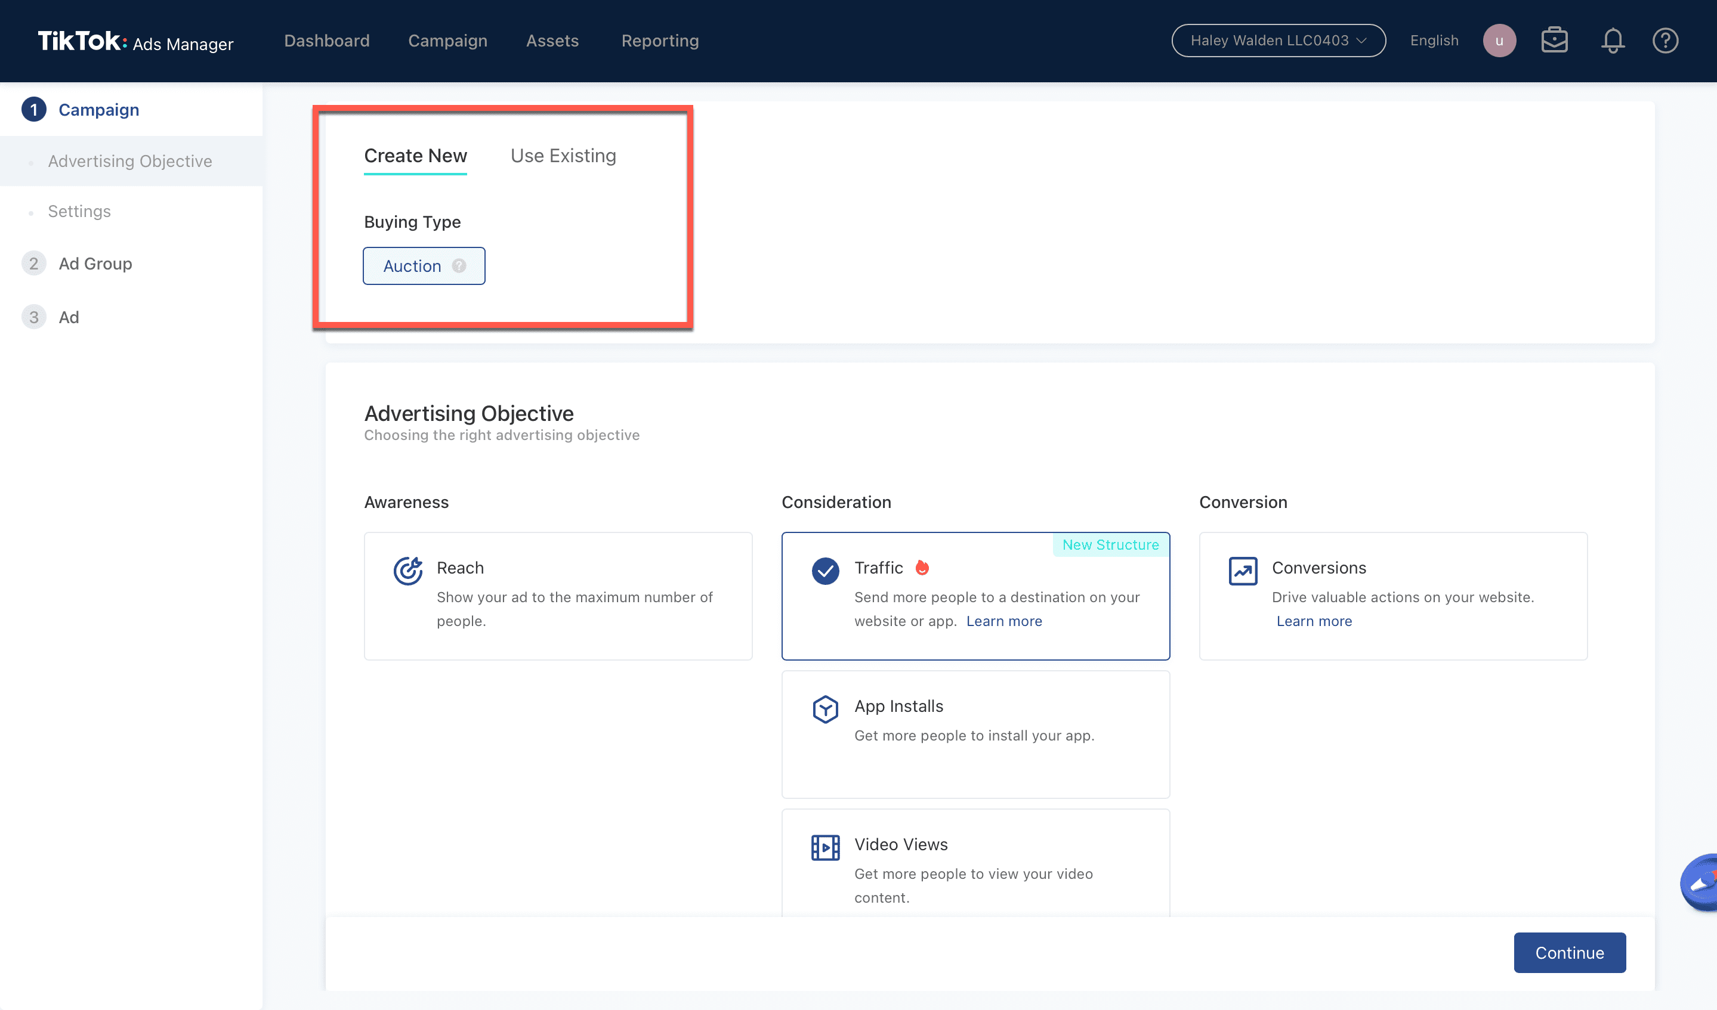Image resolution: width=1717 pixels, height=1010 pixels.
Task: Click the Video Views film icon
Action: tap(825, 847)
